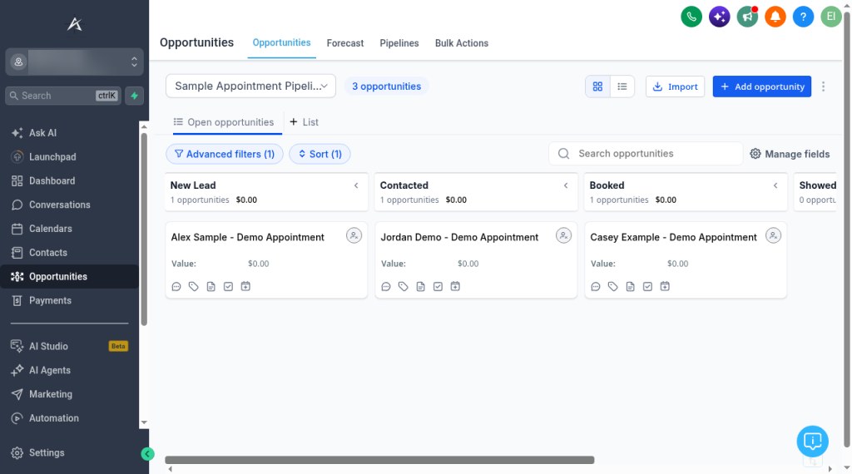Assign owner on Jordan Demo card
The width and height of the screenshot is (852, 474).
563,235
